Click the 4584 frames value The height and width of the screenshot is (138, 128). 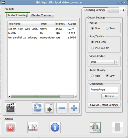click(x=59, y=29)
